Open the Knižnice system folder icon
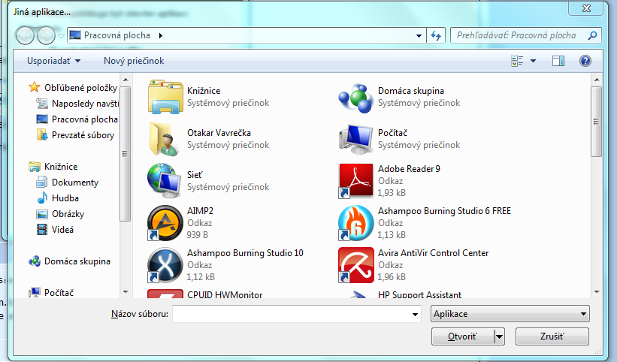Viewport: 617px width, 362px height. coord(165,97)
